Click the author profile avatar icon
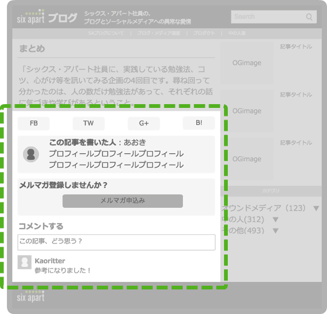The width and height of the screenshot is (327, 314). (31, 154)
